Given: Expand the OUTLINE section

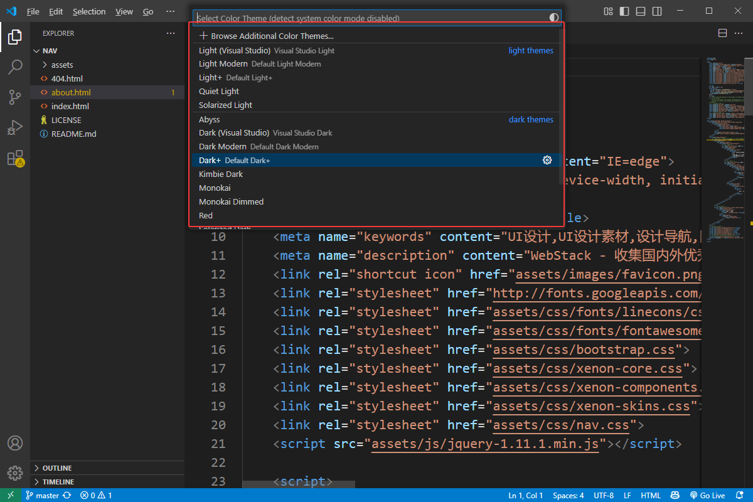Looking at the screenshot, I should tap(56, 468).
